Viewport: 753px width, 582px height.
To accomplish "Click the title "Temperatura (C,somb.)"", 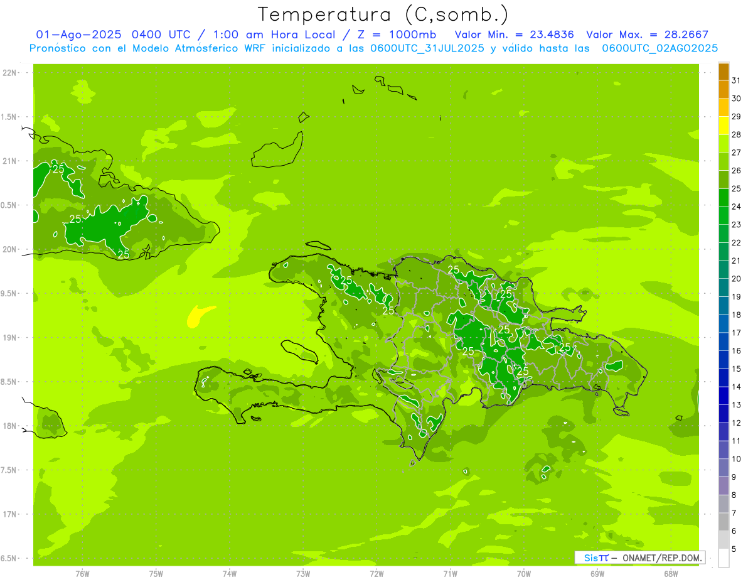I will [x=383, y=14].
